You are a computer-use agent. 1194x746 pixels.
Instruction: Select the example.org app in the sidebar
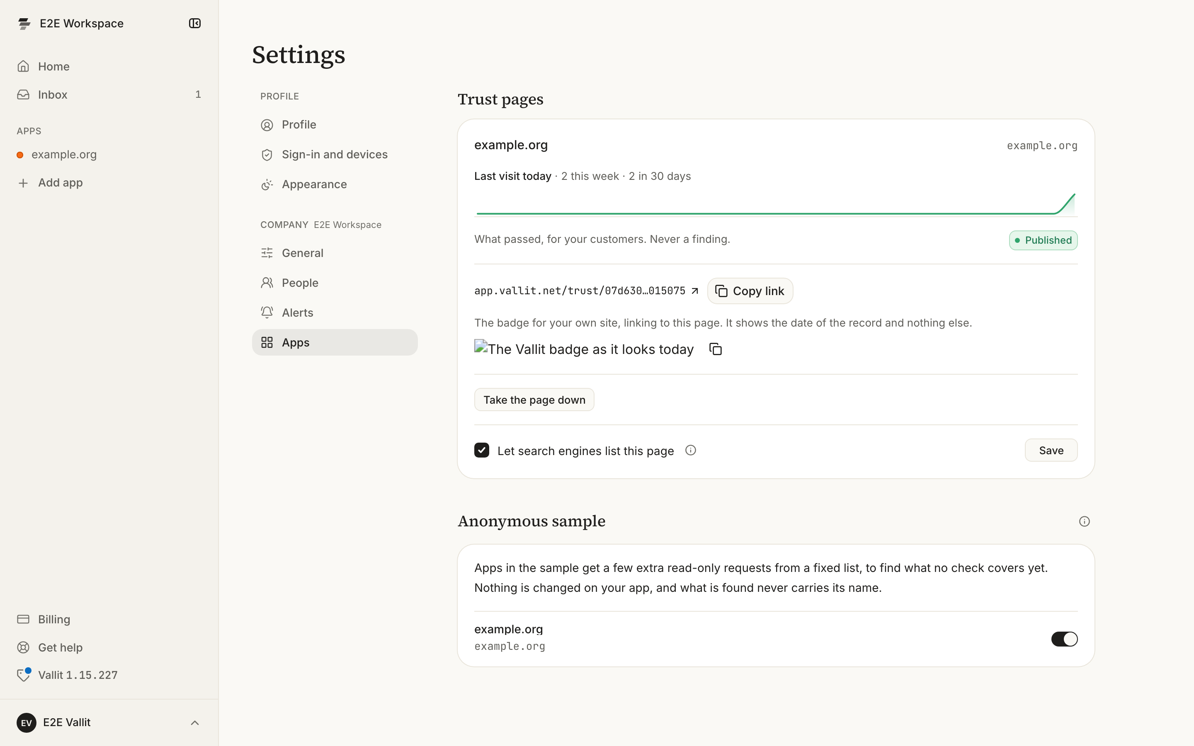click(109, 155)
